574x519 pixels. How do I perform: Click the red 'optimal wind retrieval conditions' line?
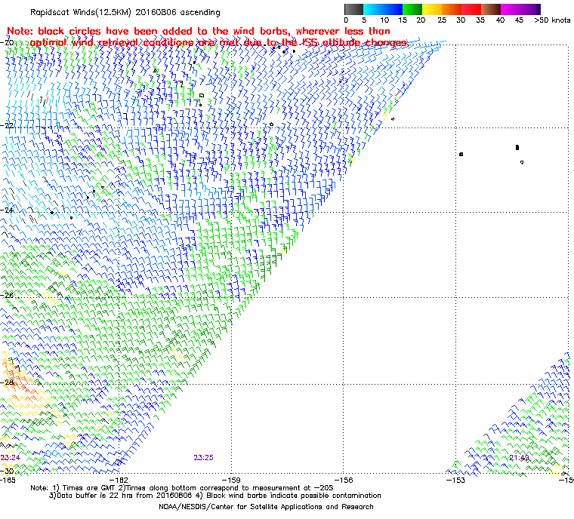coord(219,42)
